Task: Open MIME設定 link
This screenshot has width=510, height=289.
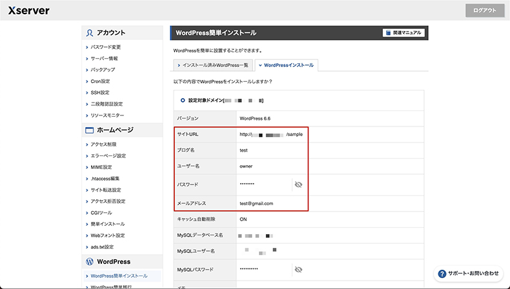Action: 101,167
